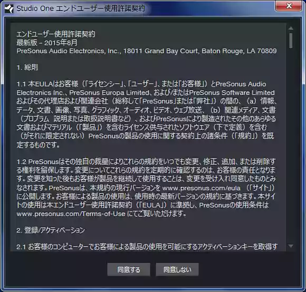This screenshot has height=292, width=306.
Task: Click the PreSonus Baton Rouge address line
Action: (x=147, y=51)
